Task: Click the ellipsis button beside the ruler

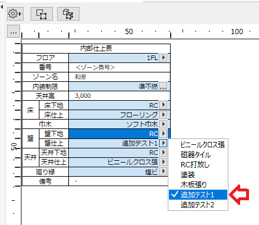Action: [x=14, y=31]
